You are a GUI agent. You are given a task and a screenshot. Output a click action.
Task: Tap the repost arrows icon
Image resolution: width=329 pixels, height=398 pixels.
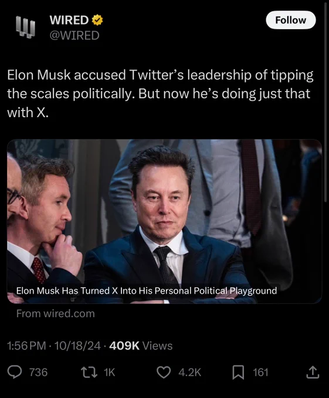tap(89, 372)
